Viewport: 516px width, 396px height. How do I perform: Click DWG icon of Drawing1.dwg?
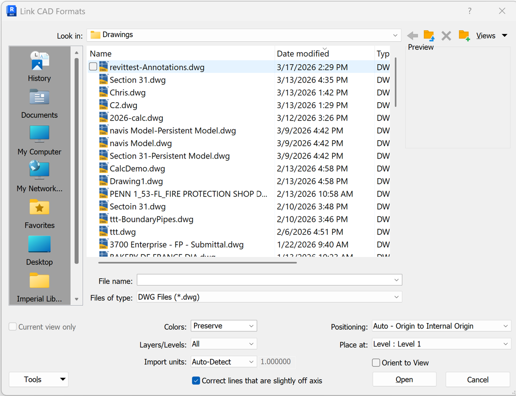(x=103, y=181)
